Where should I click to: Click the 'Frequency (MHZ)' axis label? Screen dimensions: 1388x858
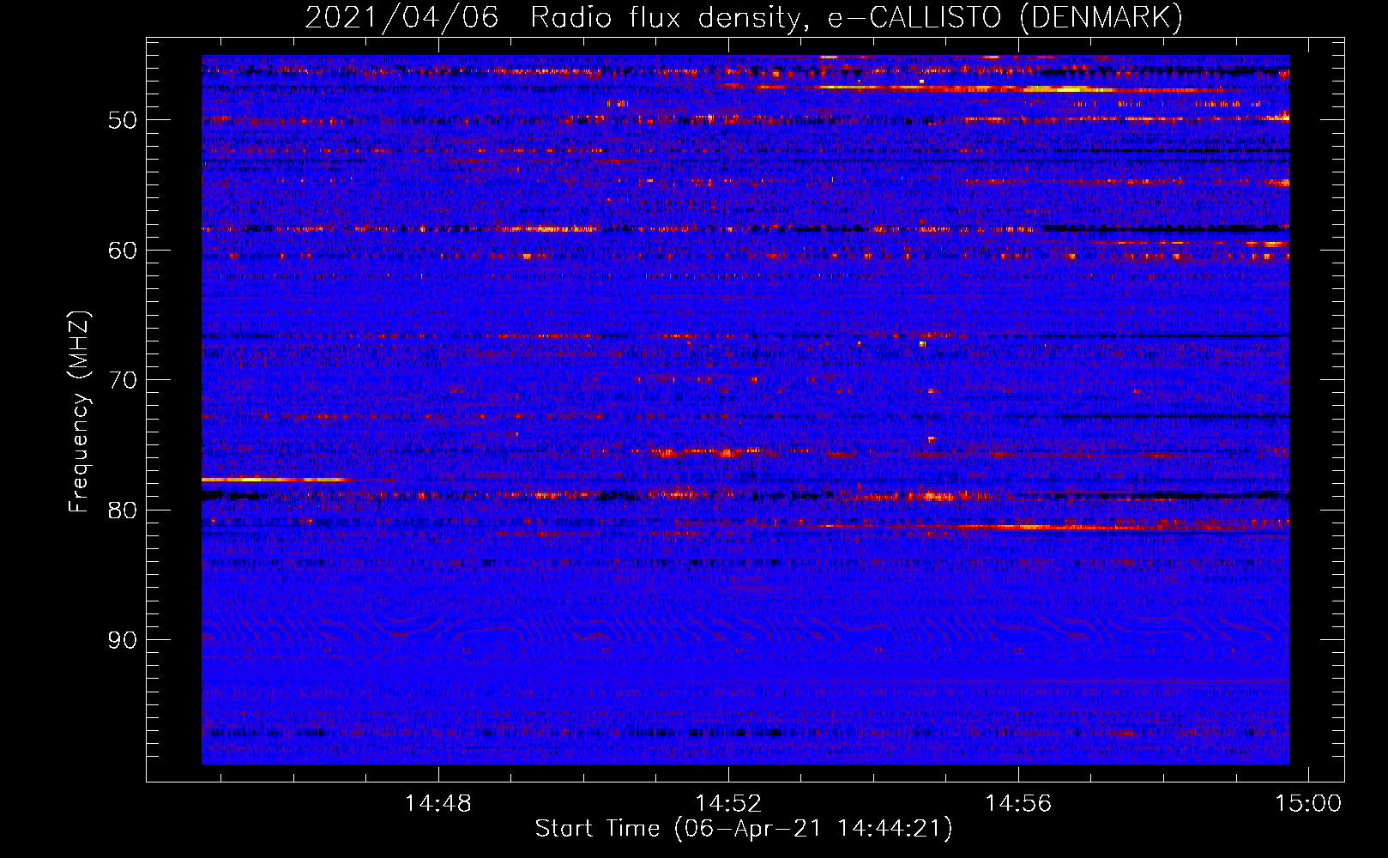tap(79, 413)
